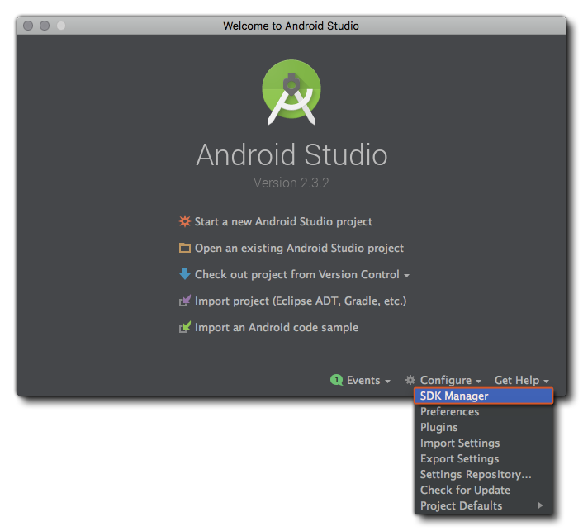Click the window close button

(x=28, y=26)
